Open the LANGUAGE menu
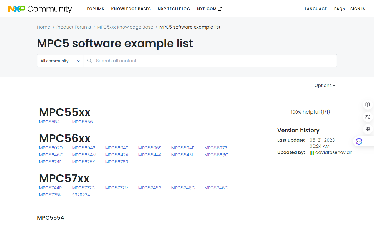Image resolution: width=374 pixels, height=228 pixels. pyautogui.click(x=316, y=9)
